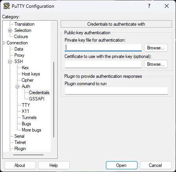Click the private key file input field

(103, 47)
